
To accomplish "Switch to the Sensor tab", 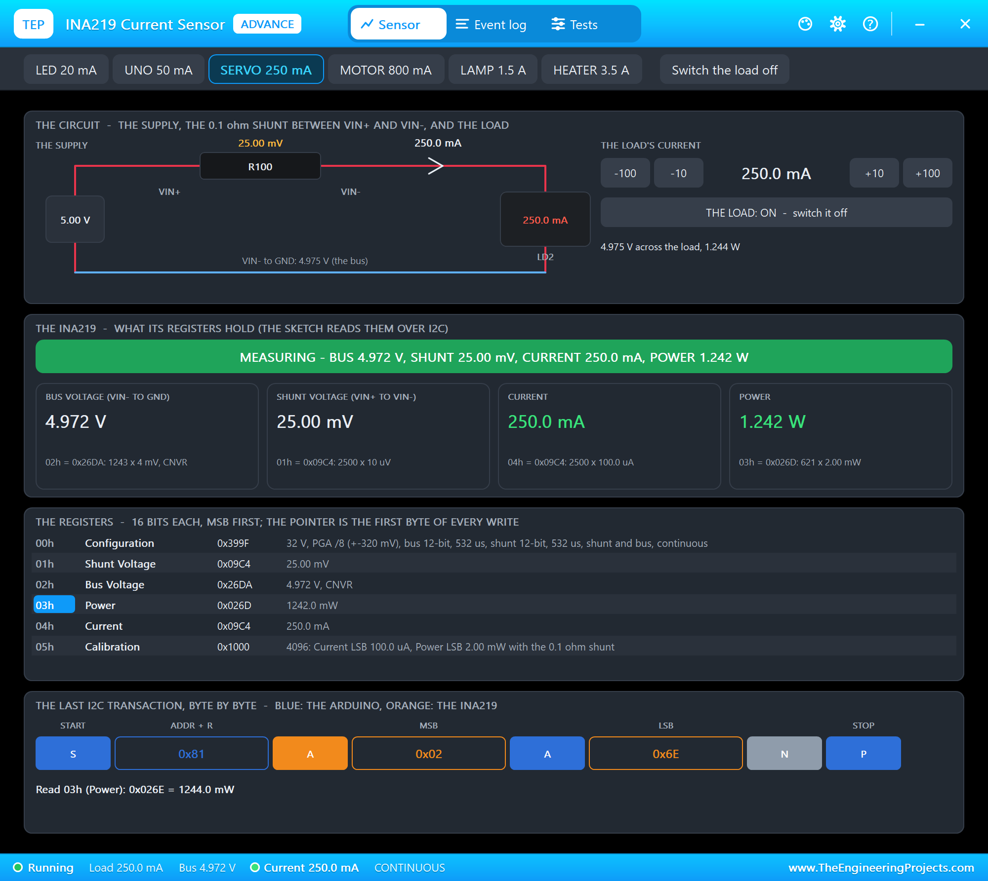I will tap(399, 24).
